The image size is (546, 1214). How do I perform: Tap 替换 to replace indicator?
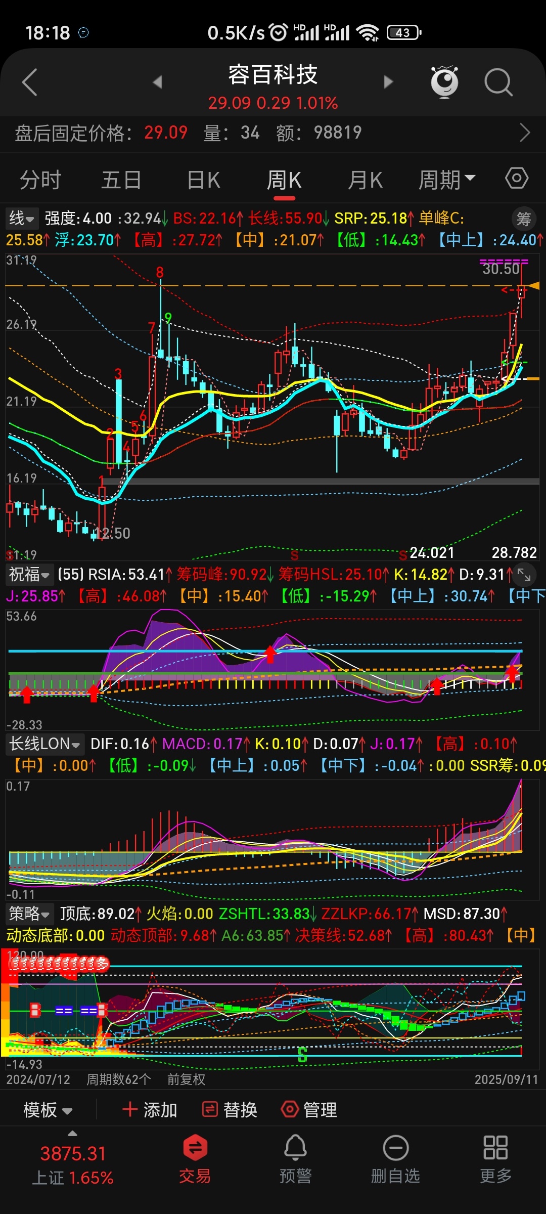tap(230, 1110)
